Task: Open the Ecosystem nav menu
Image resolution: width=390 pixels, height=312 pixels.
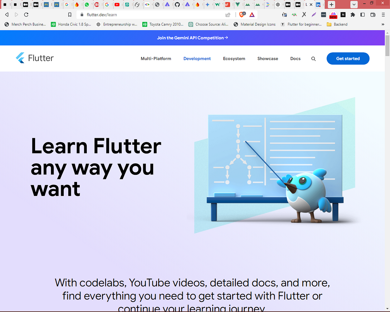Action: coord(234,59)
